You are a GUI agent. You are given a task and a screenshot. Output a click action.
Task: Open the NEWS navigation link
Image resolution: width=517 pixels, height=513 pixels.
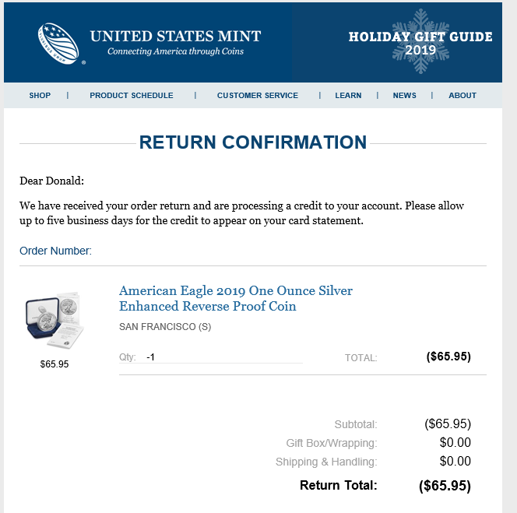[x=404, y=95]
